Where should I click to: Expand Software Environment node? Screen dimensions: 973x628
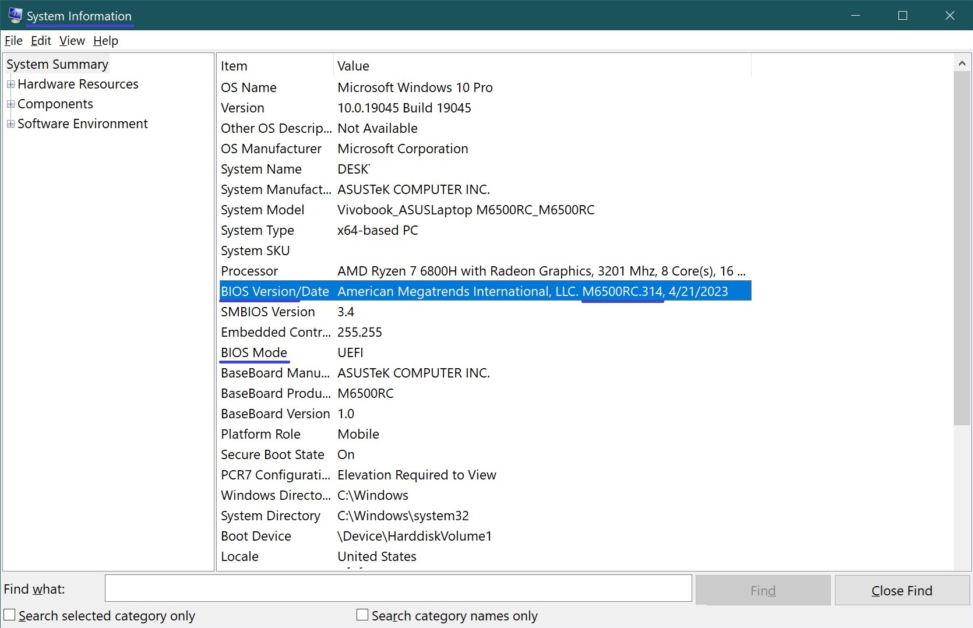10,124
